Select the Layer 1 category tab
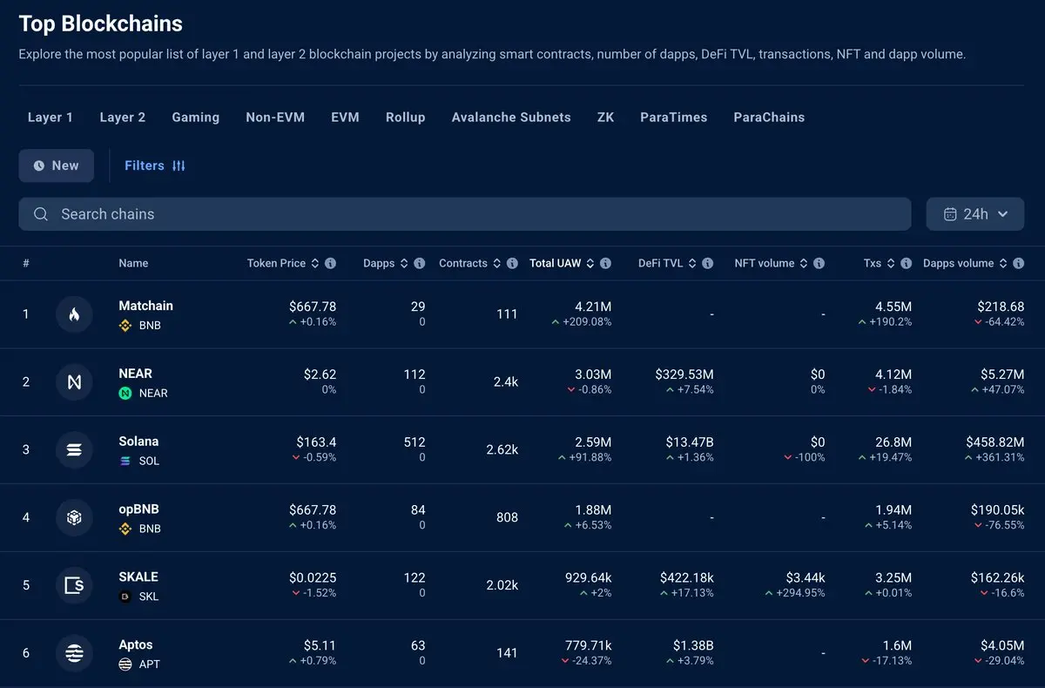Screen dimensions: 1045x688 (x=51, y=118)
